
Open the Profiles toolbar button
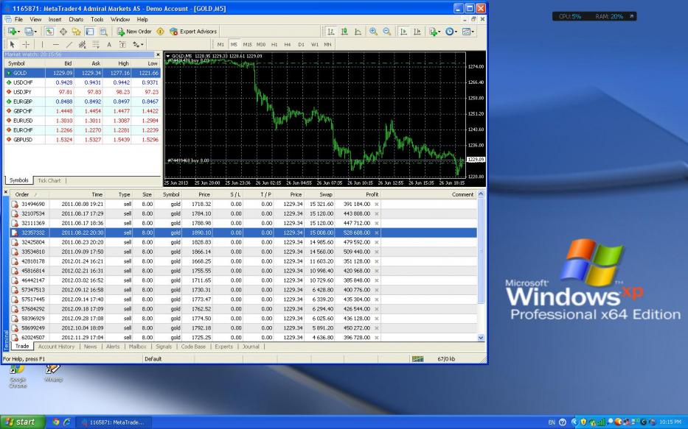pos(29,32)
